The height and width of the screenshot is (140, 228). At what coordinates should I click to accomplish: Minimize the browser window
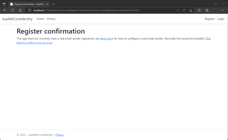coord(208,3)
